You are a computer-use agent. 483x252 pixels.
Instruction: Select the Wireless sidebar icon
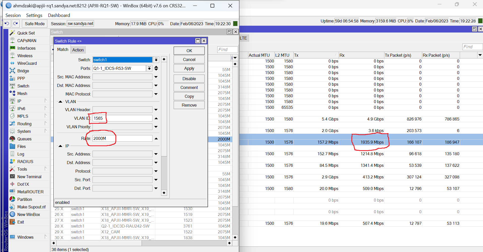[24, 55]
